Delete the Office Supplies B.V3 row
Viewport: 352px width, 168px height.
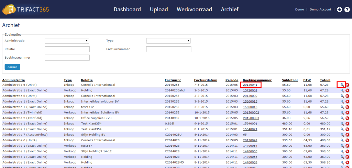pos(347,118)
